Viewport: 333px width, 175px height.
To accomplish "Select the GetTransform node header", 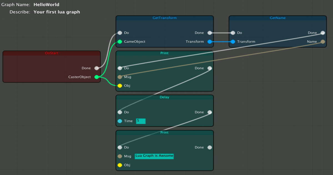I will [165, 18].
